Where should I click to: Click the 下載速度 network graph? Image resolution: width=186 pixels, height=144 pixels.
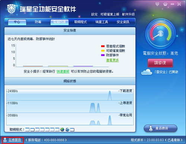tap(70, 95)
